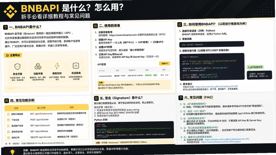The height and width of the screenshot is (155, 276).
Task: Click the Binance diamond logo in header
Action: (x=10, y=12)
